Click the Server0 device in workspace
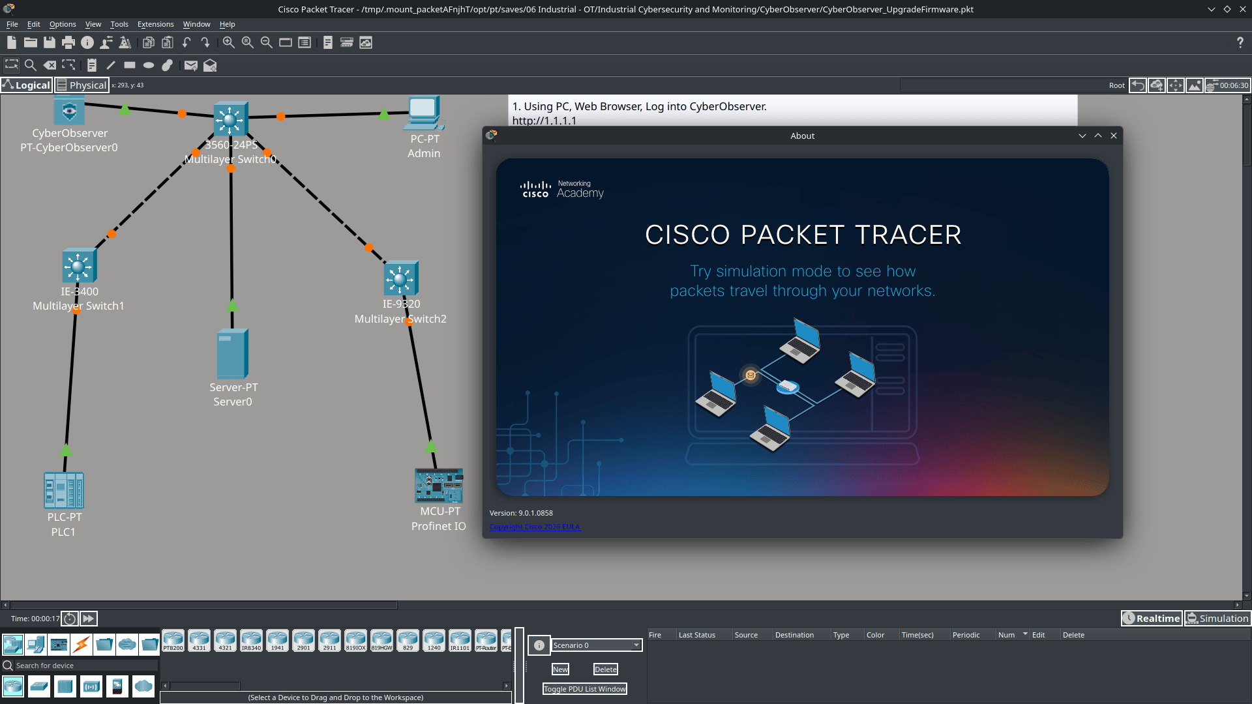1252x704 pixels. [x=232, y=355]
